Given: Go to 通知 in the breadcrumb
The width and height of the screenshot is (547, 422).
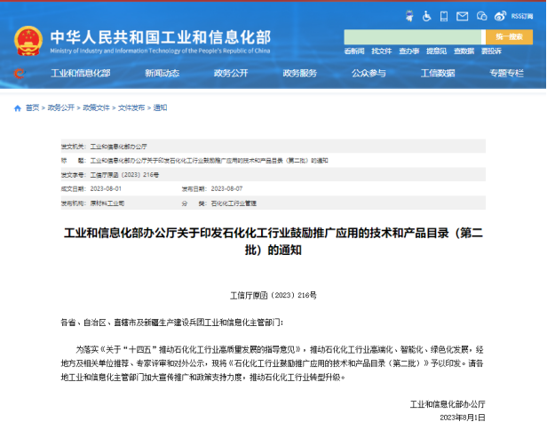Looking at the screenshot, I should tap(160, 107).
